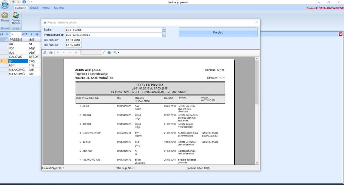Go to the next record in the navigator

pyautogui.click(x=31, y=34)
